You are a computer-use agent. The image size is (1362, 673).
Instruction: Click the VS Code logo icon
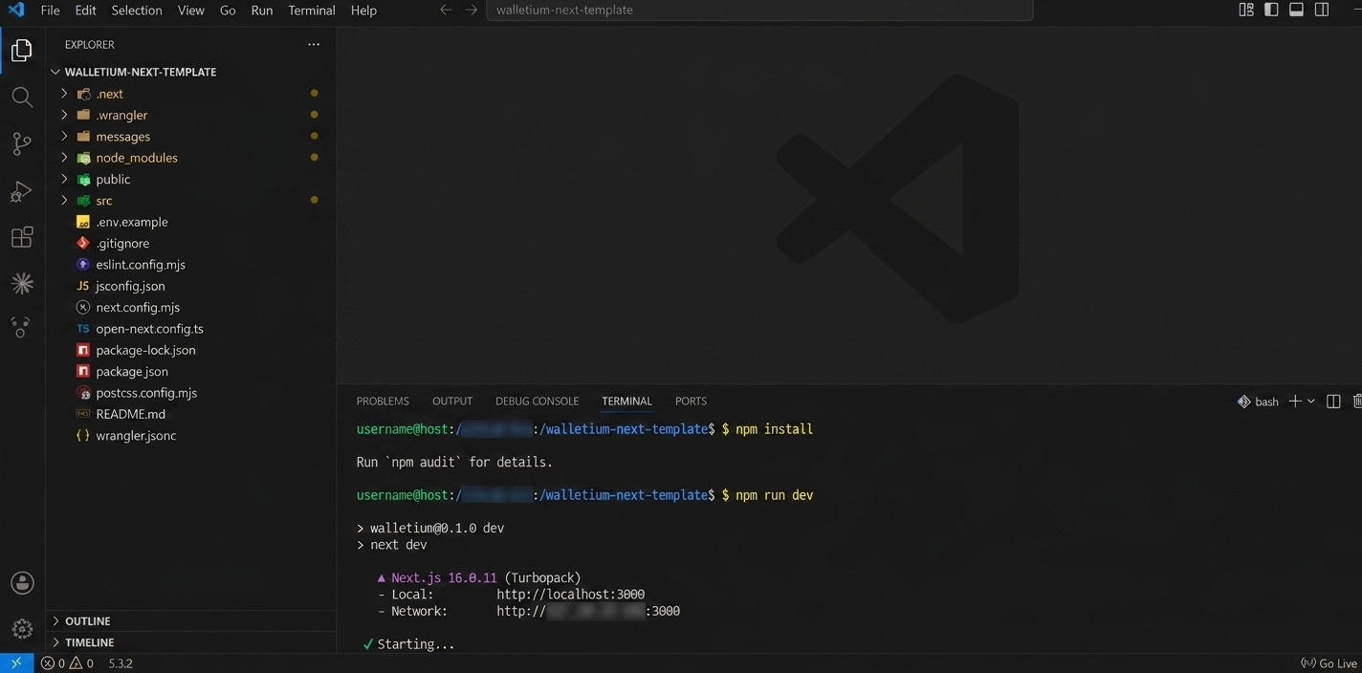coord(16,11)
